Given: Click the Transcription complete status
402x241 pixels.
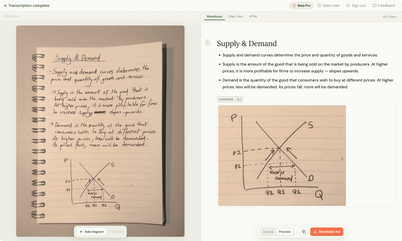Looking at the screenshot, I should [x=27, y=6].
